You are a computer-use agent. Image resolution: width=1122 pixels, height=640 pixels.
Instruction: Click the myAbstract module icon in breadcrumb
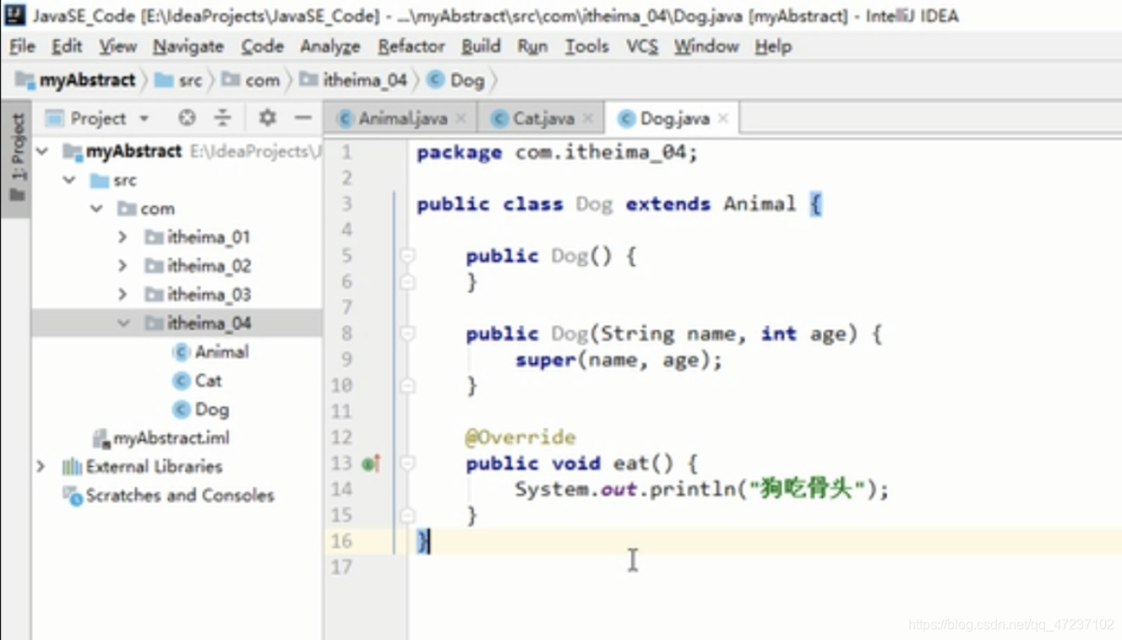pyautogui.click(x=25, y=80)
